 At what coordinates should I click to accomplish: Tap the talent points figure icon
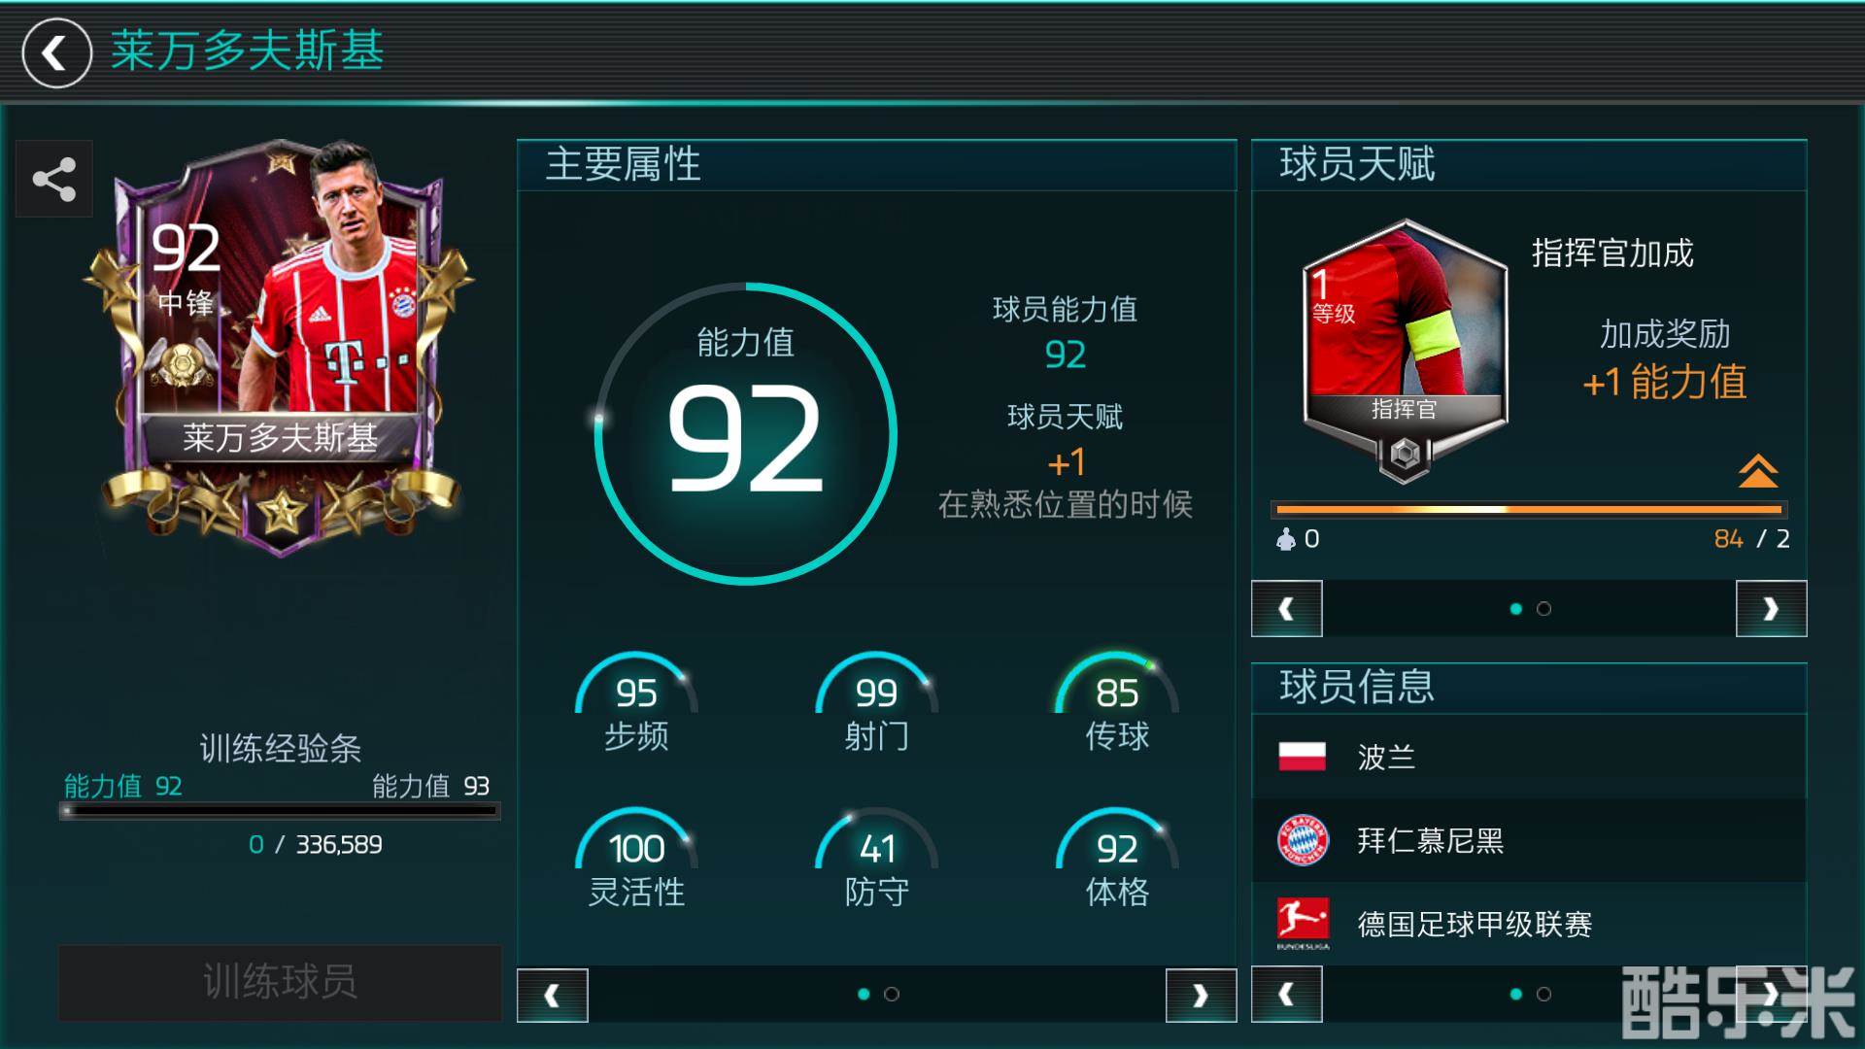point(1286,539)
